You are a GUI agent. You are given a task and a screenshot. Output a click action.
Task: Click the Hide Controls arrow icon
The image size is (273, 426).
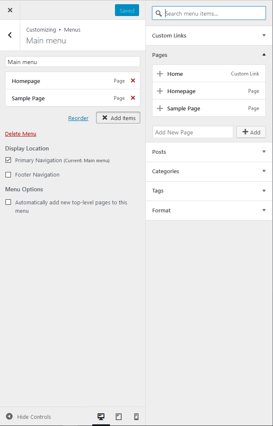click(9, 416)
